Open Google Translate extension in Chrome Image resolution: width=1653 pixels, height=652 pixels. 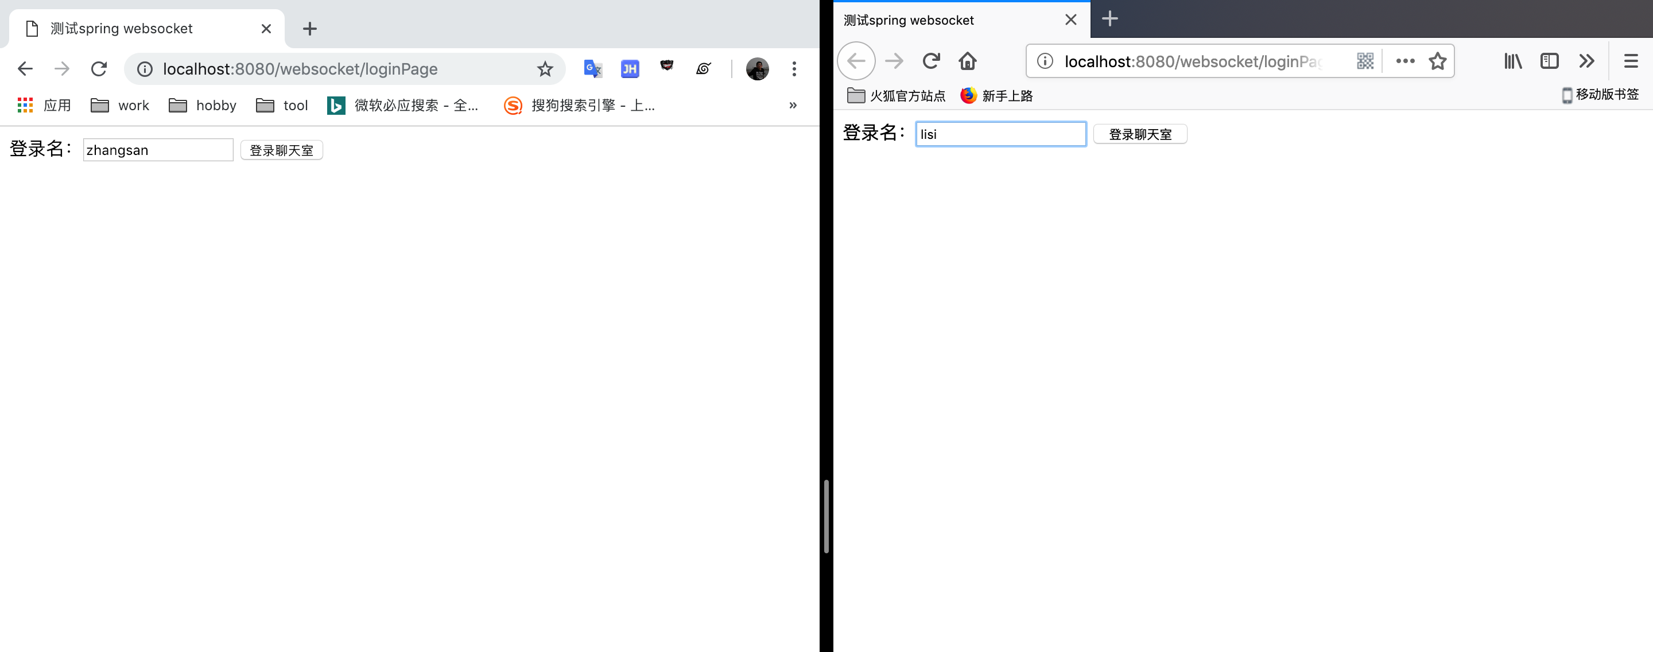(592, 69)
